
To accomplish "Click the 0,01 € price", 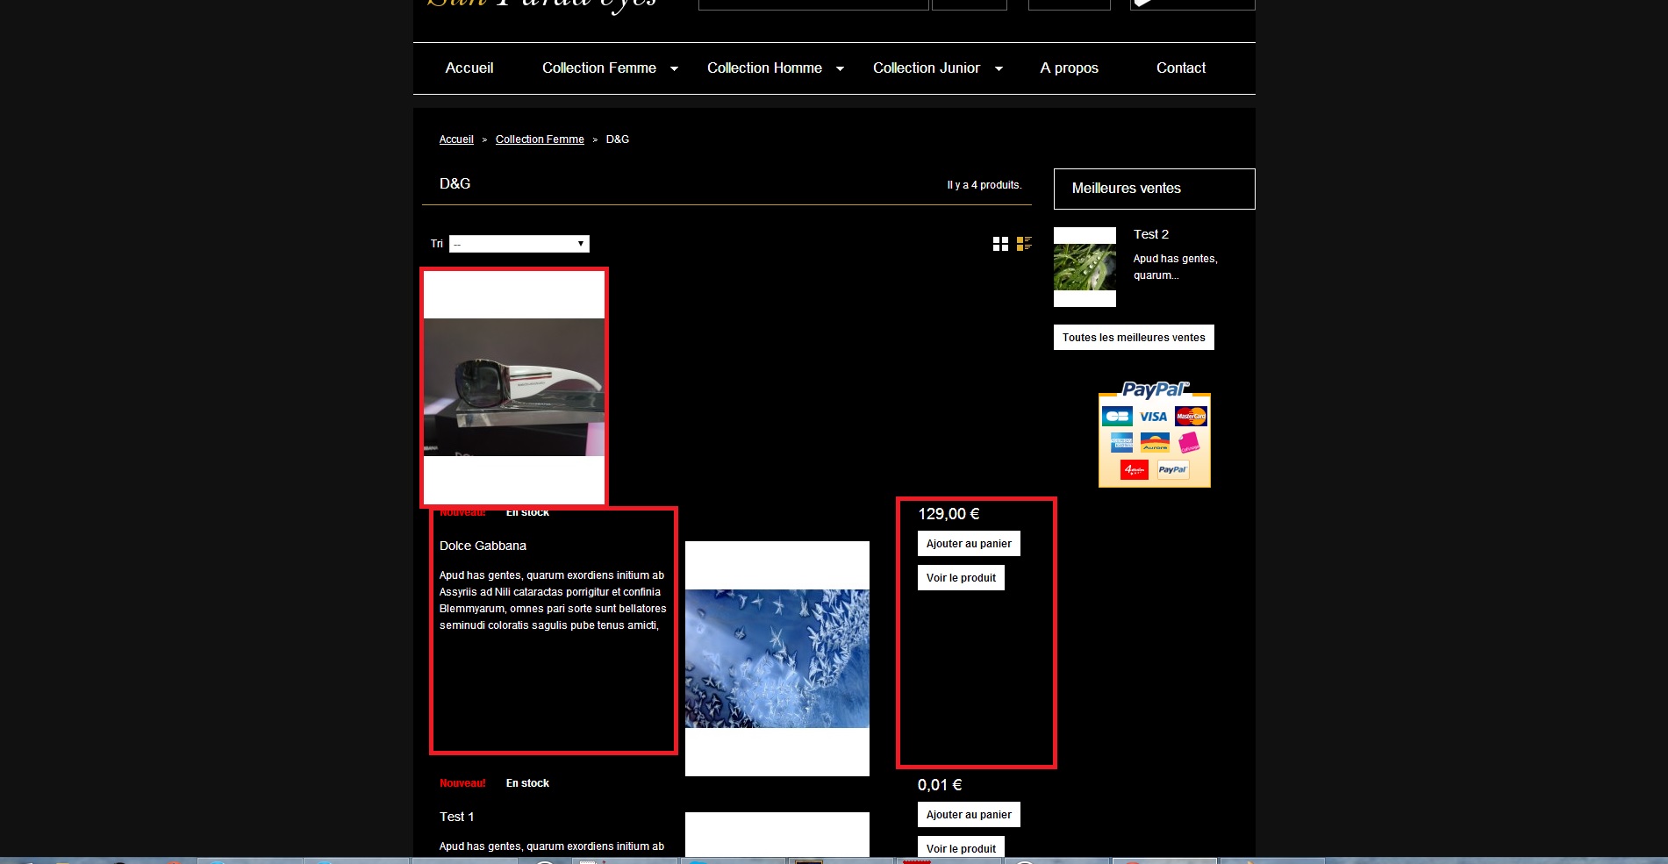I will pyautogui.click(x=940, y=785).
